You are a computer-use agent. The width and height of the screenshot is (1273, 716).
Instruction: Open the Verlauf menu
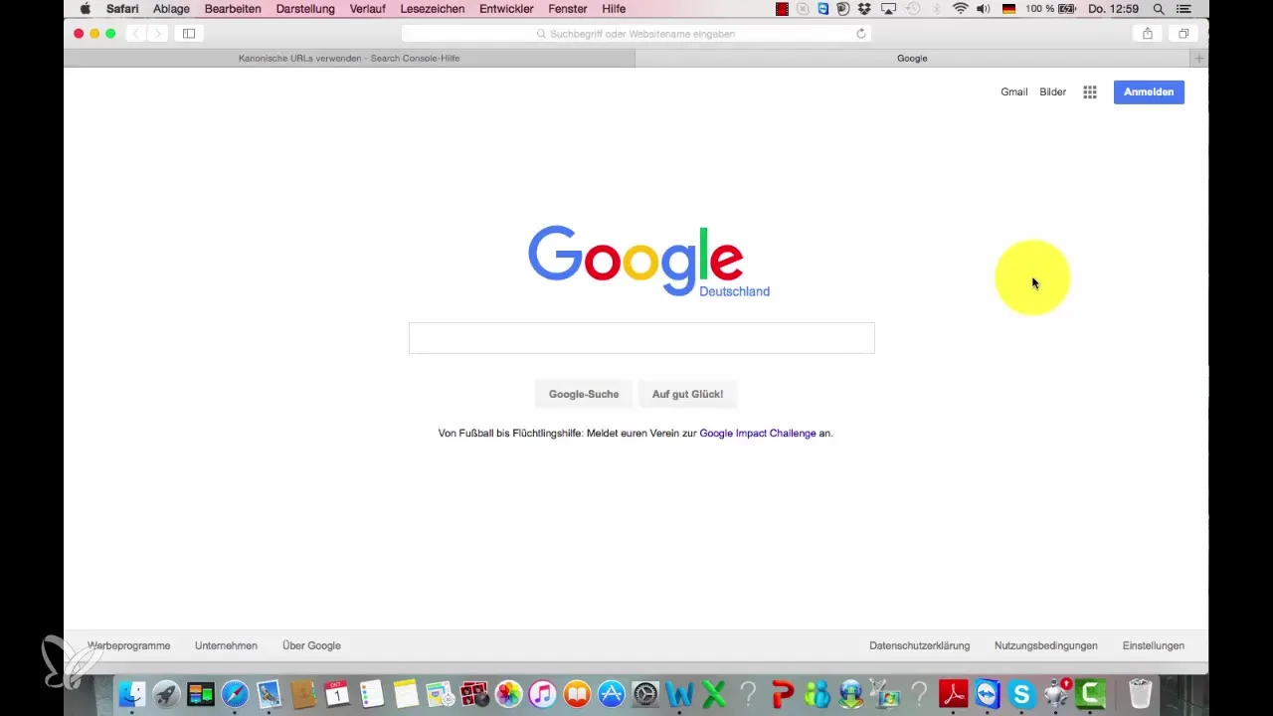tap(368, 9)
